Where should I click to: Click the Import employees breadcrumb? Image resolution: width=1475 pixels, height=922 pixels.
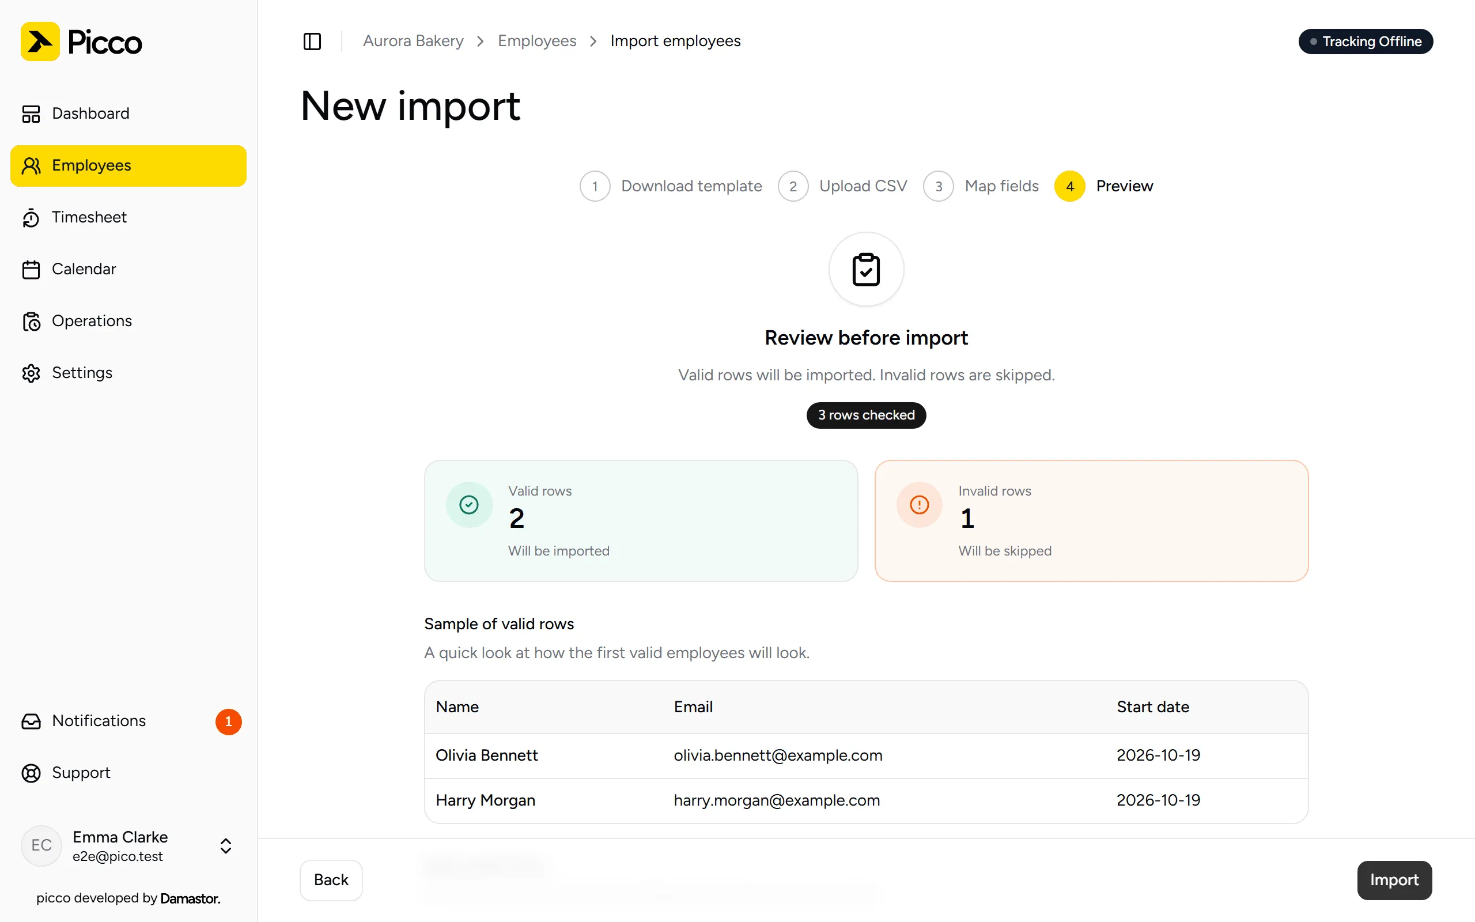(676, 41)
